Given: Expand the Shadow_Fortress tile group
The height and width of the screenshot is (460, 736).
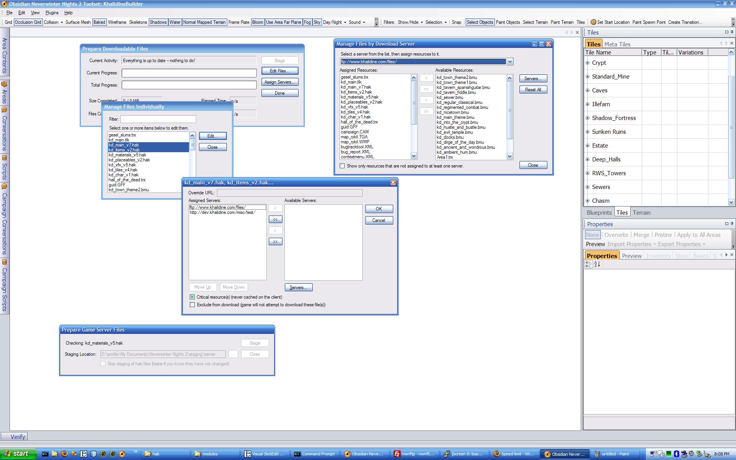Looking at the screenshot, I should (x=588, y=118).
